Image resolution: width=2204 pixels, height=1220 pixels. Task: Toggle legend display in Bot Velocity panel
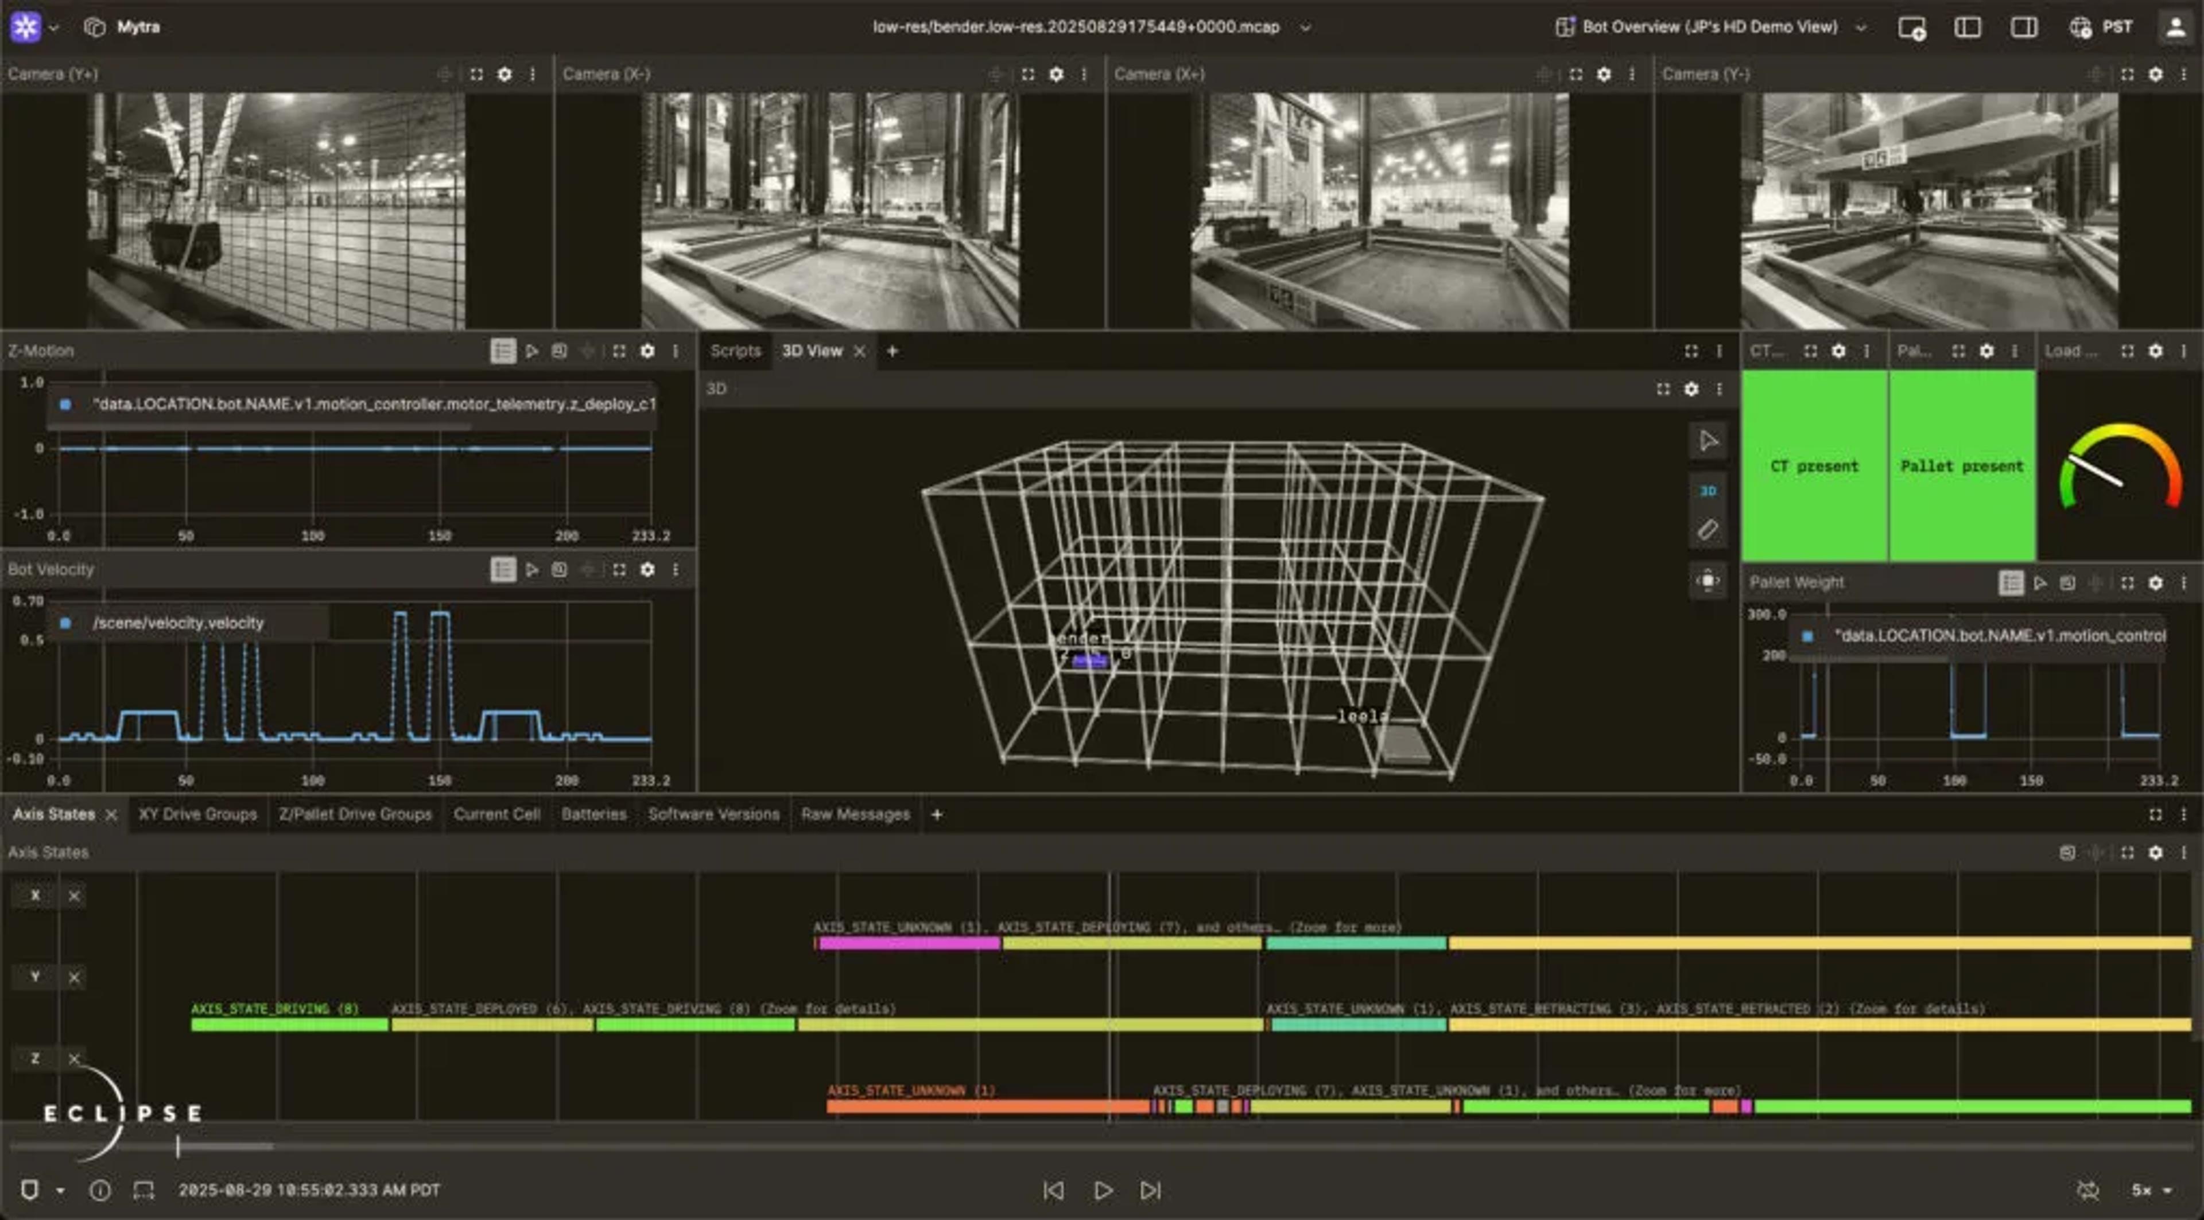[x=503, y=570]
